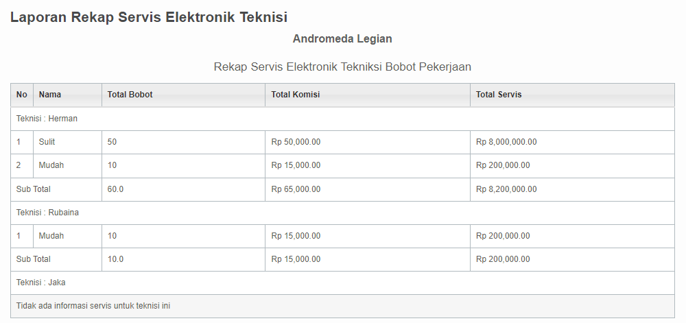Select the 'Teknisi : Jaka' group row
Image resolution: width=686 pixels, height=323 pixels.
(x=342, y=283)
